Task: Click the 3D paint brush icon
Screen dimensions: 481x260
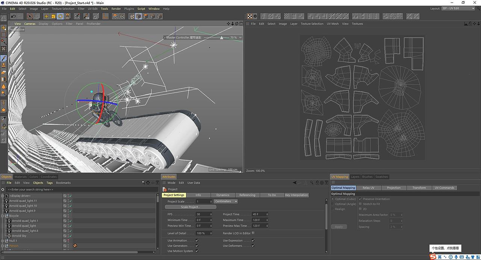Action: click(x=86, y=16)
